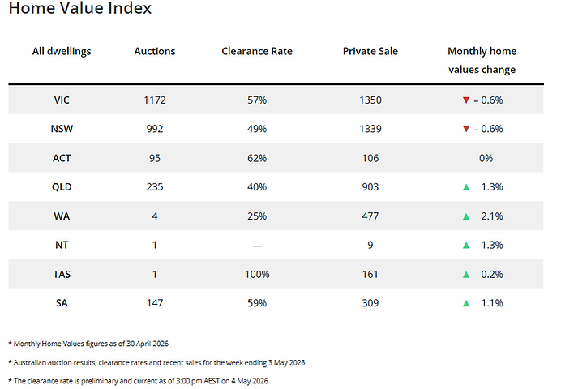Click QLD private sale value 903
The height and width of the screenshot is (389, 561).
click(370, 187)
